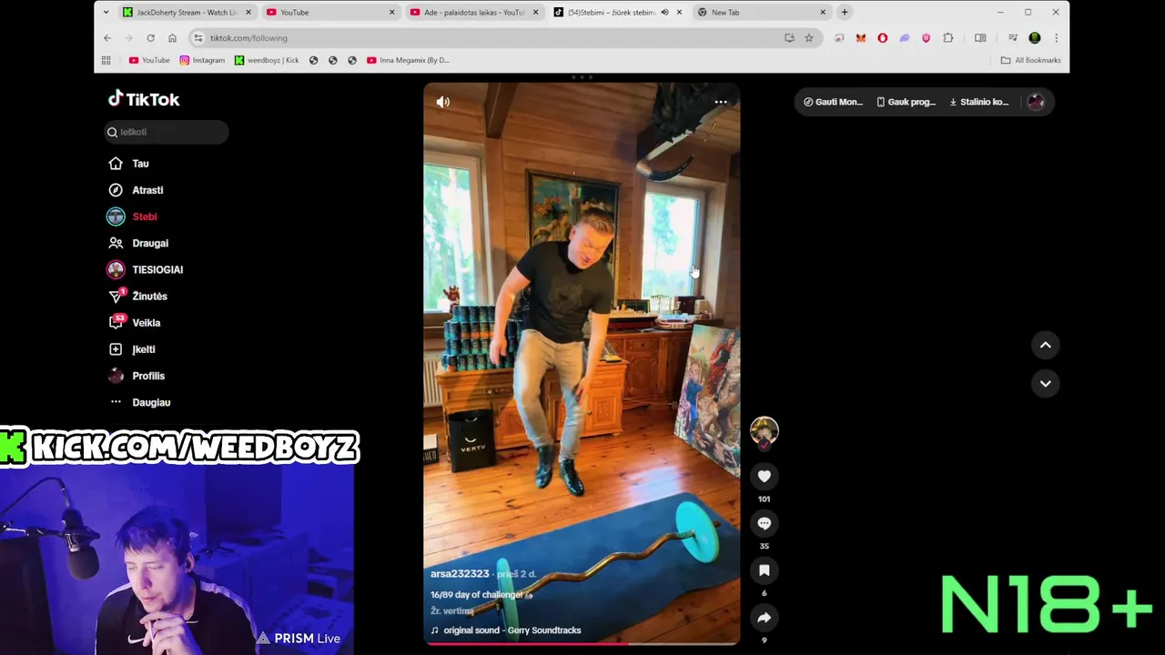Open the MetaMask fox extension
The height and width of the screenshot is (655, 1165).
[x=860, y=38]
